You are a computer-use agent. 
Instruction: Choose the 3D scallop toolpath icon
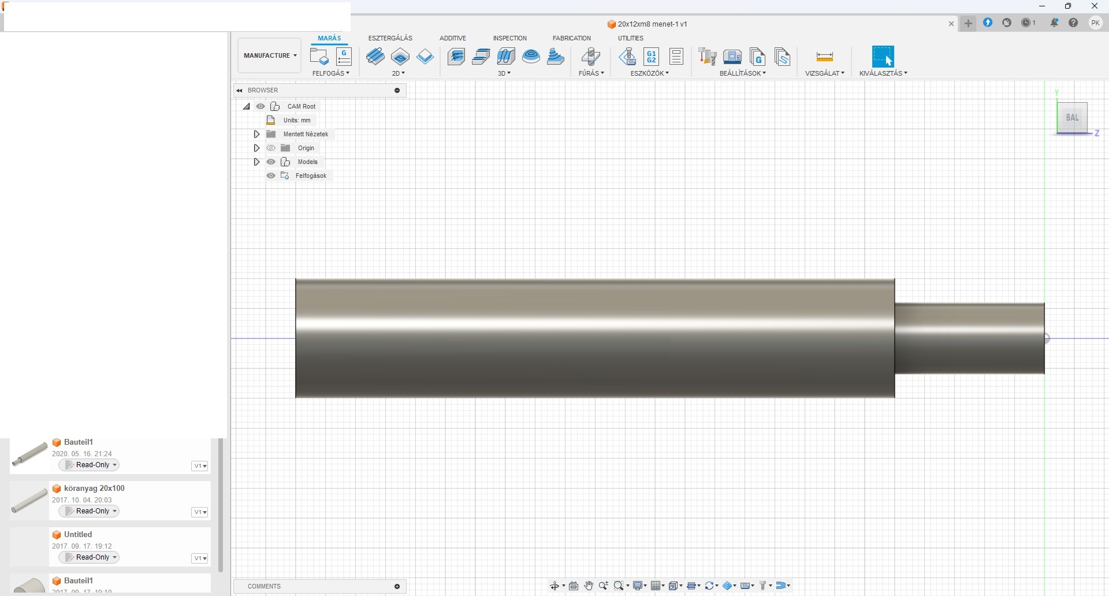coord(556,57)
